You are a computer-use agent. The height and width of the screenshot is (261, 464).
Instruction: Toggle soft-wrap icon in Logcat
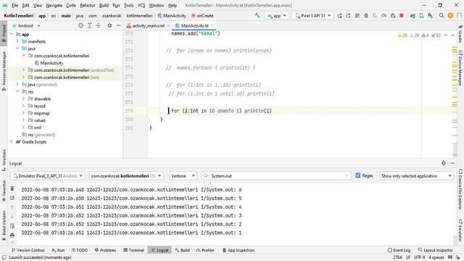click(x=12, y=225)
